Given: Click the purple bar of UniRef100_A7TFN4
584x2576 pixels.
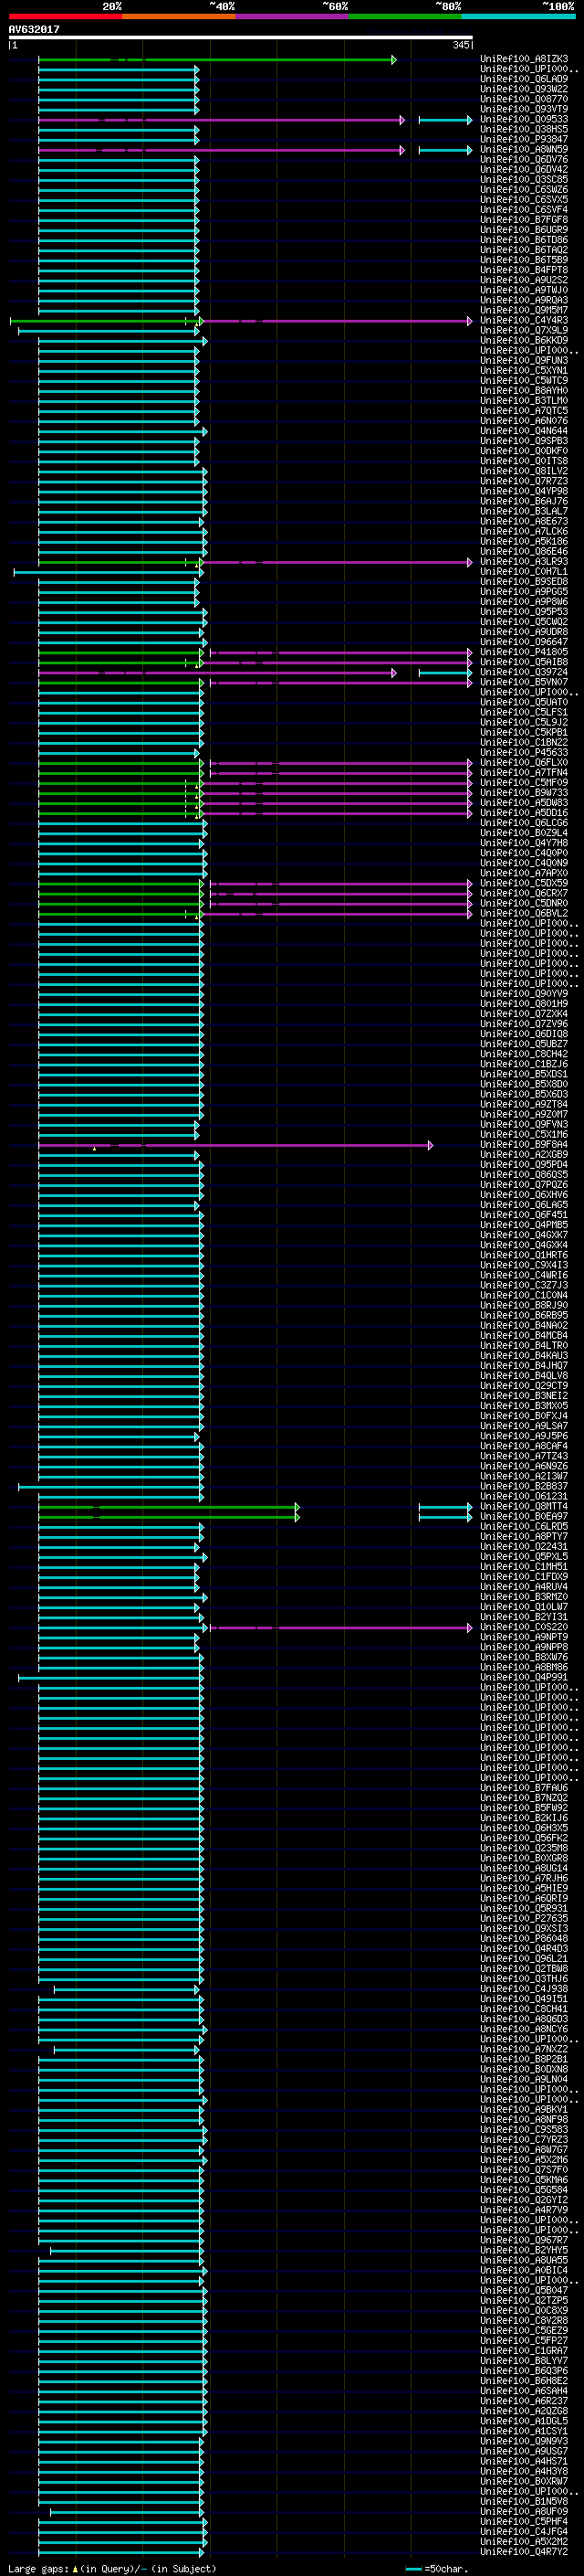Looking at the screenshot, I should [340, 773].
